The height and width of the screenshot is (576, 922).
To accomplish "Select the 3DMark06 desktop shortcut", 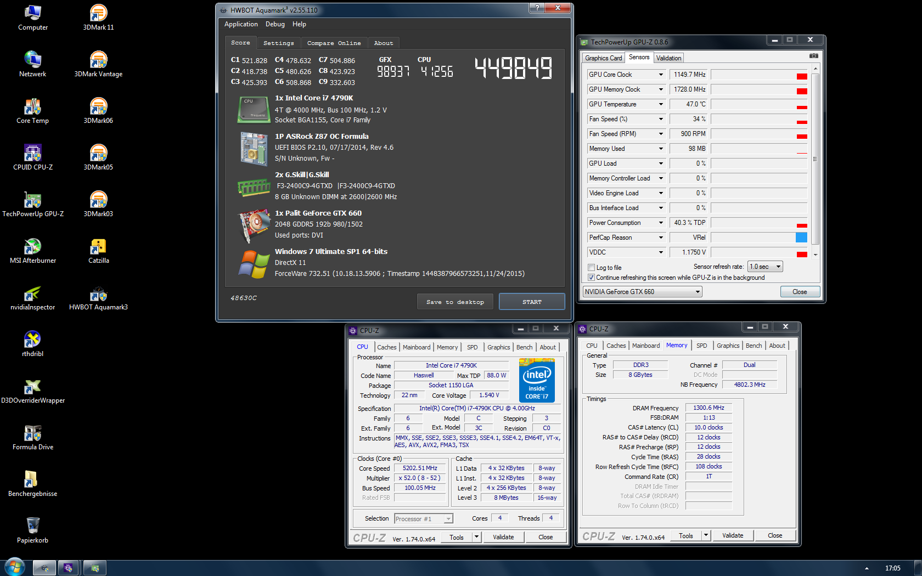I will pyautogui.click(x=98, y=111).
